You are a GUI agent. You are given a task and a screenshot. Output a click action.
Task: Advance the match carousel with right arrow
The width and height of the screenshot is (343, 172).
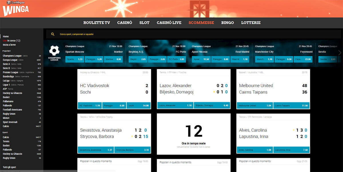340,53
